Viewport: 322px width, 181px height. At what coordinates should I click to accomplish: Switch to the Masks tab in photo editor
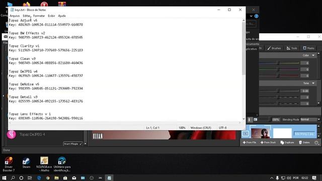(x=308, y=48)
